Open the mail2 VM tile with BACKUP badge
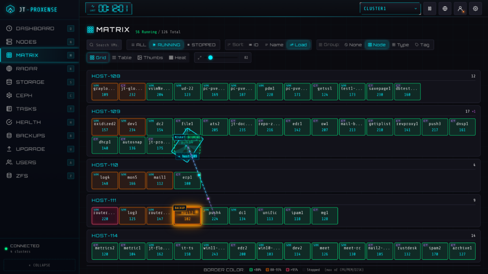Viewport: 488px width, 274px height. click(187, 215)
